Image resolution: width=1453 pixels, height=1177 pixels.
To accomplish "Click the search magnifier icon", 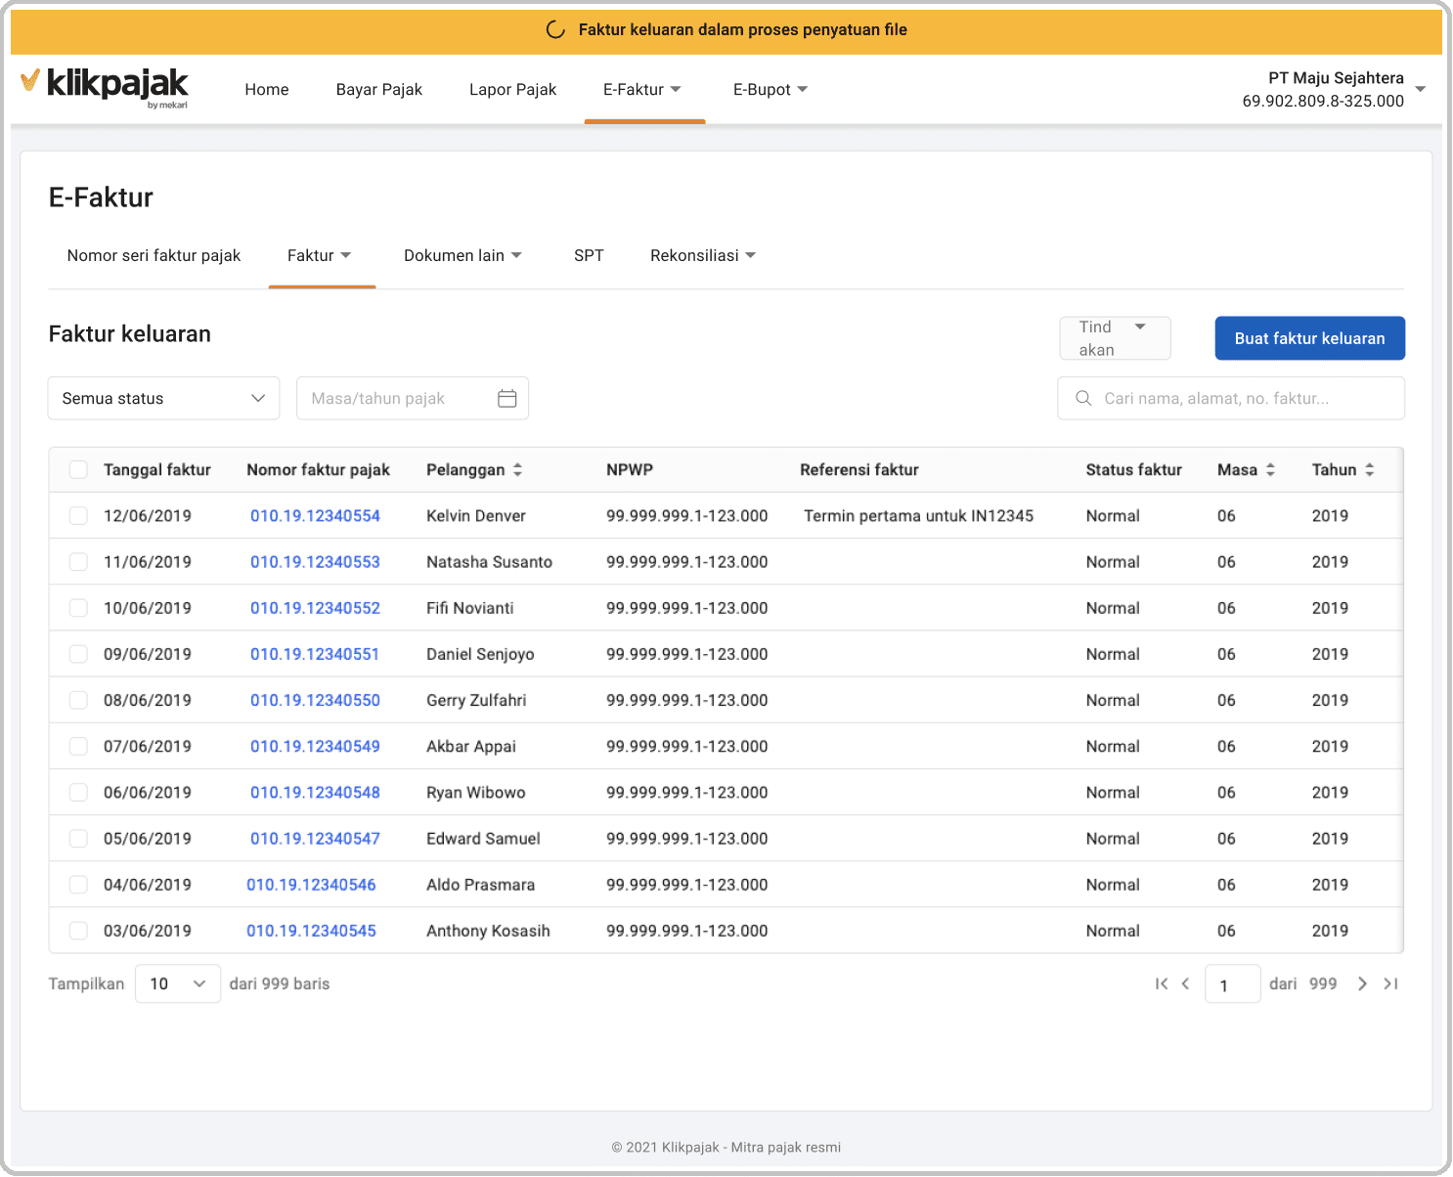I will (1082, 398).
